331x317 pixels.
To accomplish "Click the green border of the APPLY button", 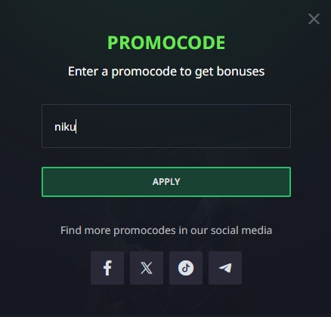I will [166, 168].
